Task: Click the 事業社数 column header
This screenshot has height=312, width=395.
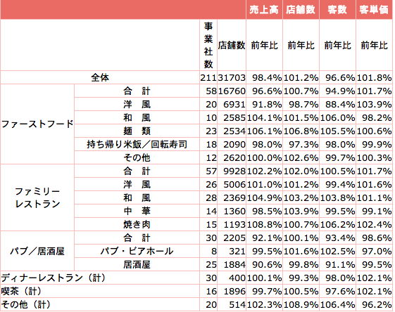Action: [x=208, y=45]
